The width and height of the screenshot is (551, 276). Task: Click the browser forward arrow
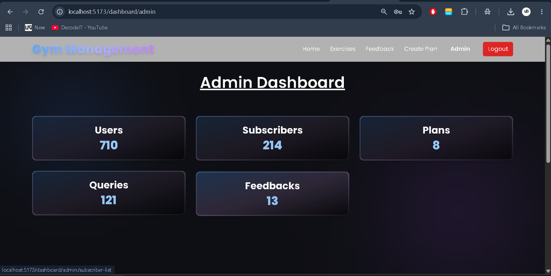(25, 12)
